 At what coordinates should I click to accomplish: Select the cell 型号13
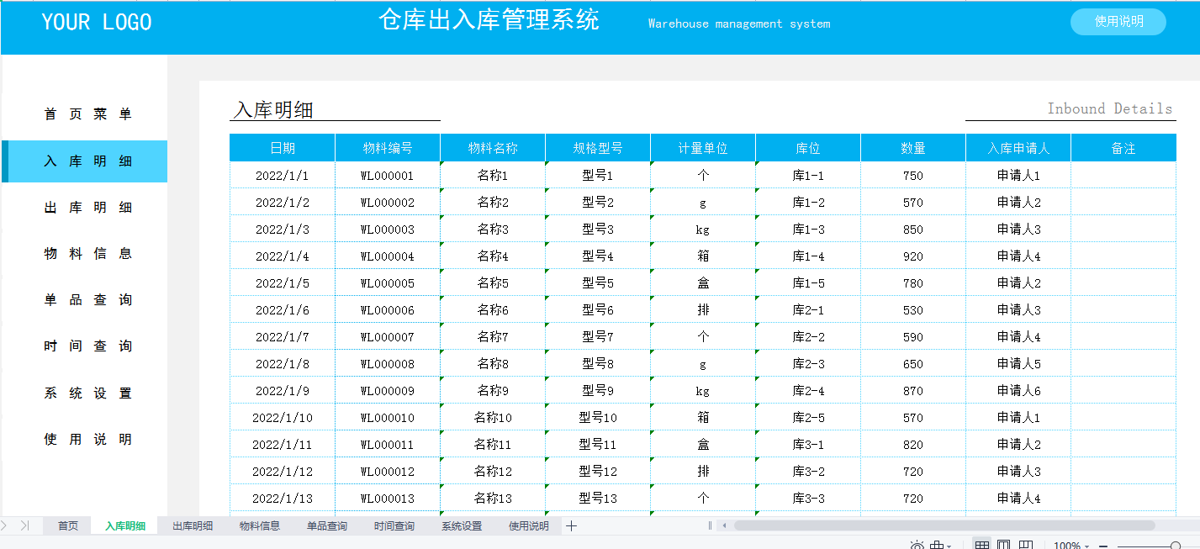(x=598, y=499)
